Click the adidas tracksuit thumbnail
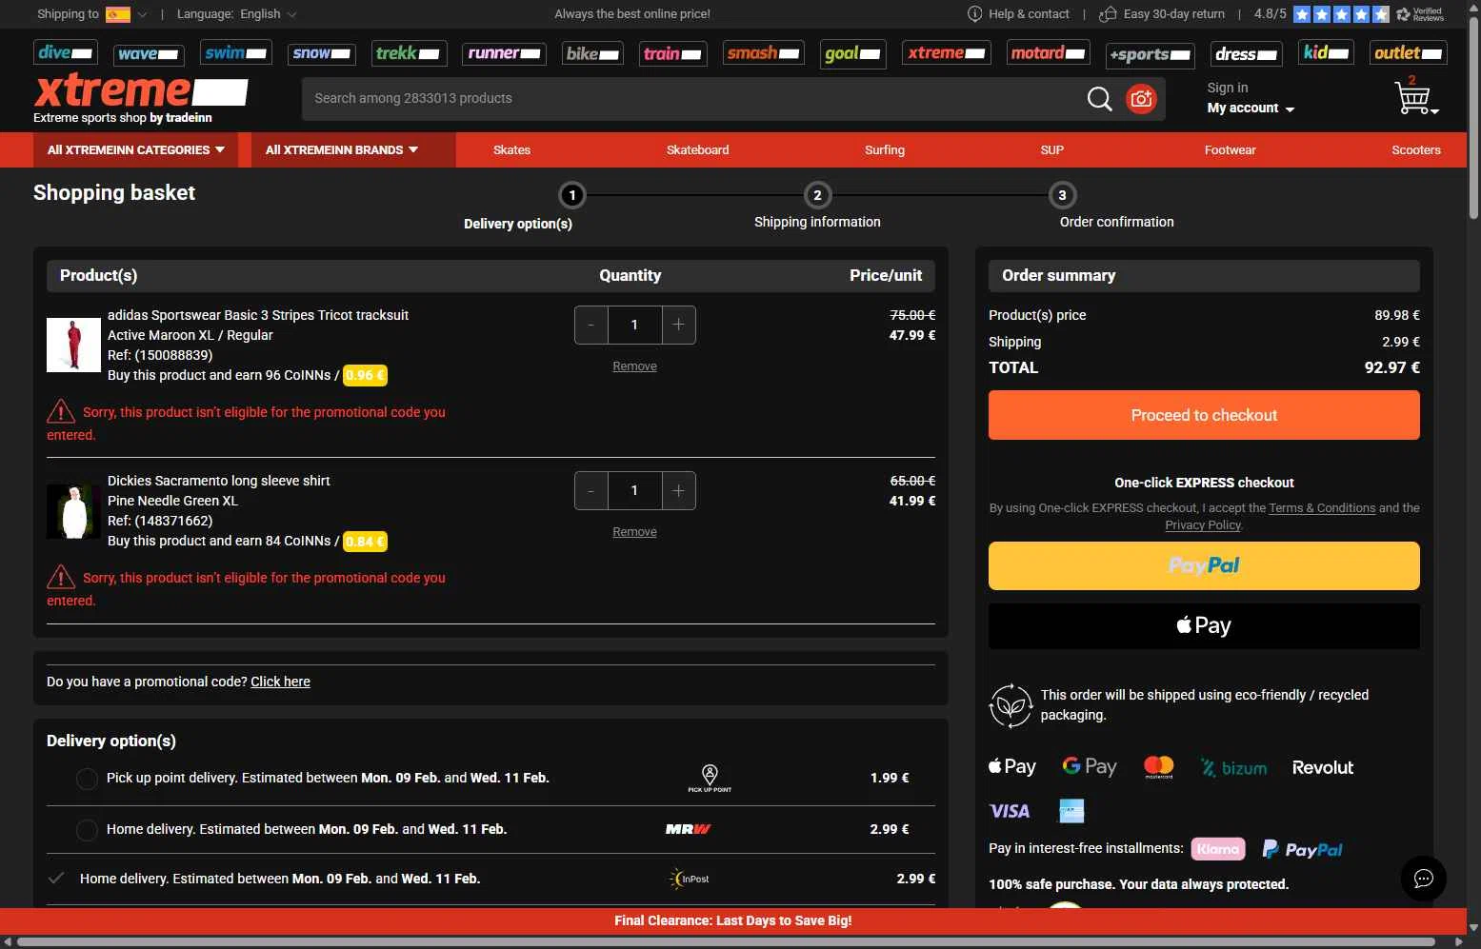 pos(73,345)
